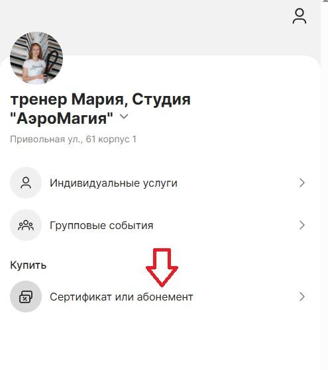Image resolution: width=328 pixels, height=370 pixels.
Task: Click the group people icon
Action: (x=26, y=225)
